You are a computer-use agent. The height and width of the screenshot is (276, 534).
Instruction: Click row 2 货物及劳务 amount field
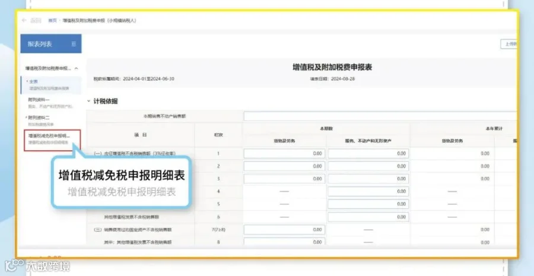(284, 166)
